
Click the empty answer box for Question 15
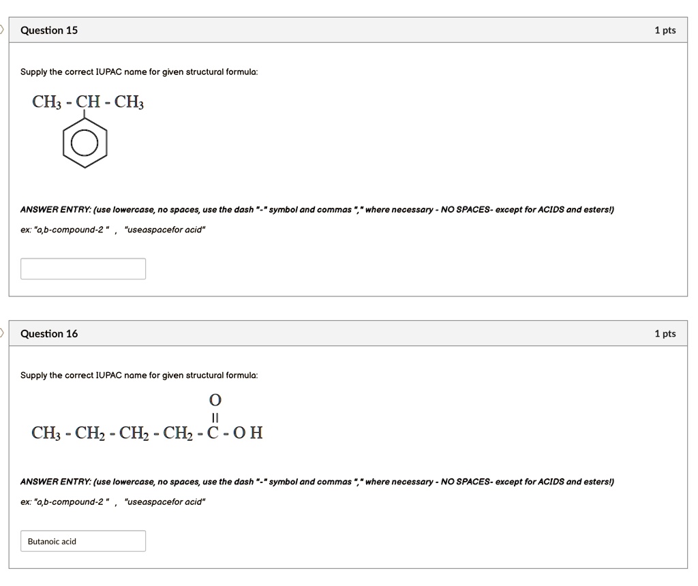pyautogui.click(x=83, y=268)
